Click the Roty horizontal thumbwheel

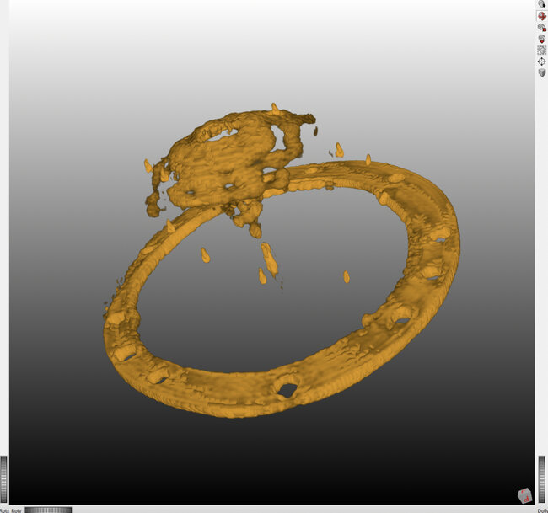click(x=48, y=510)
